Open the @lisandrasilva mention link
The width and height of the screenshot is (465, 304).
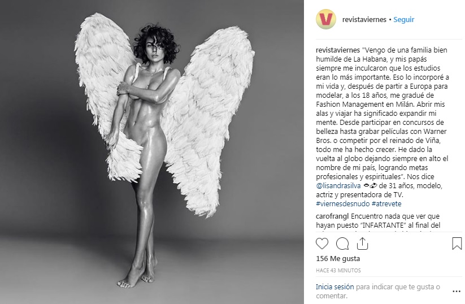[338, 186]
